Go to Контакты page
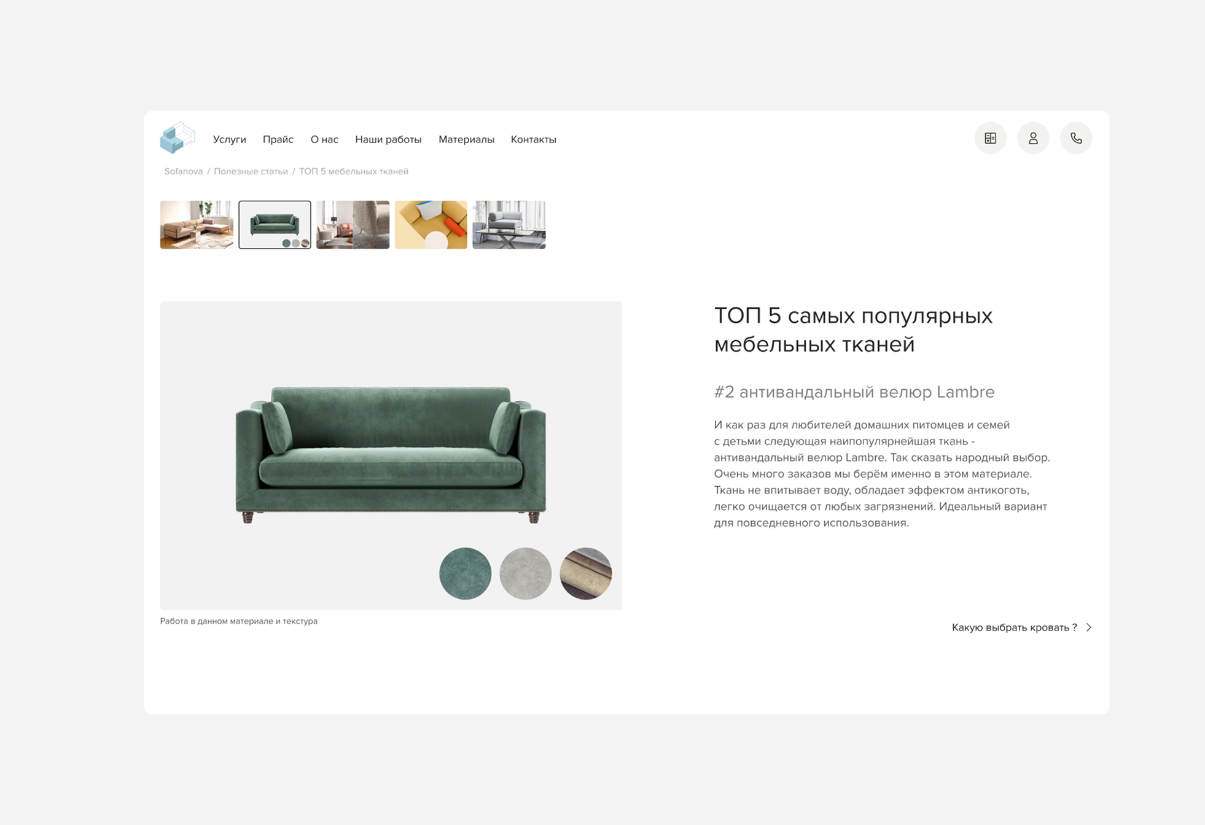 (x=534, y=139)
